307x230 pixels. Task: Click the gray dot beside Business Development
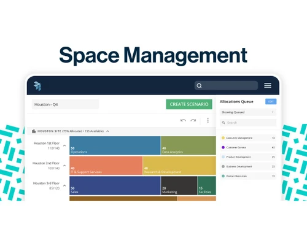coord(223,166)
